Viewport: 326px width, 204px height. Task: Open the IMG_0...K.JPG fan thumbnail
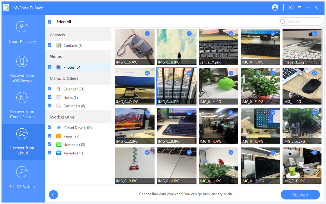[260, 126]
